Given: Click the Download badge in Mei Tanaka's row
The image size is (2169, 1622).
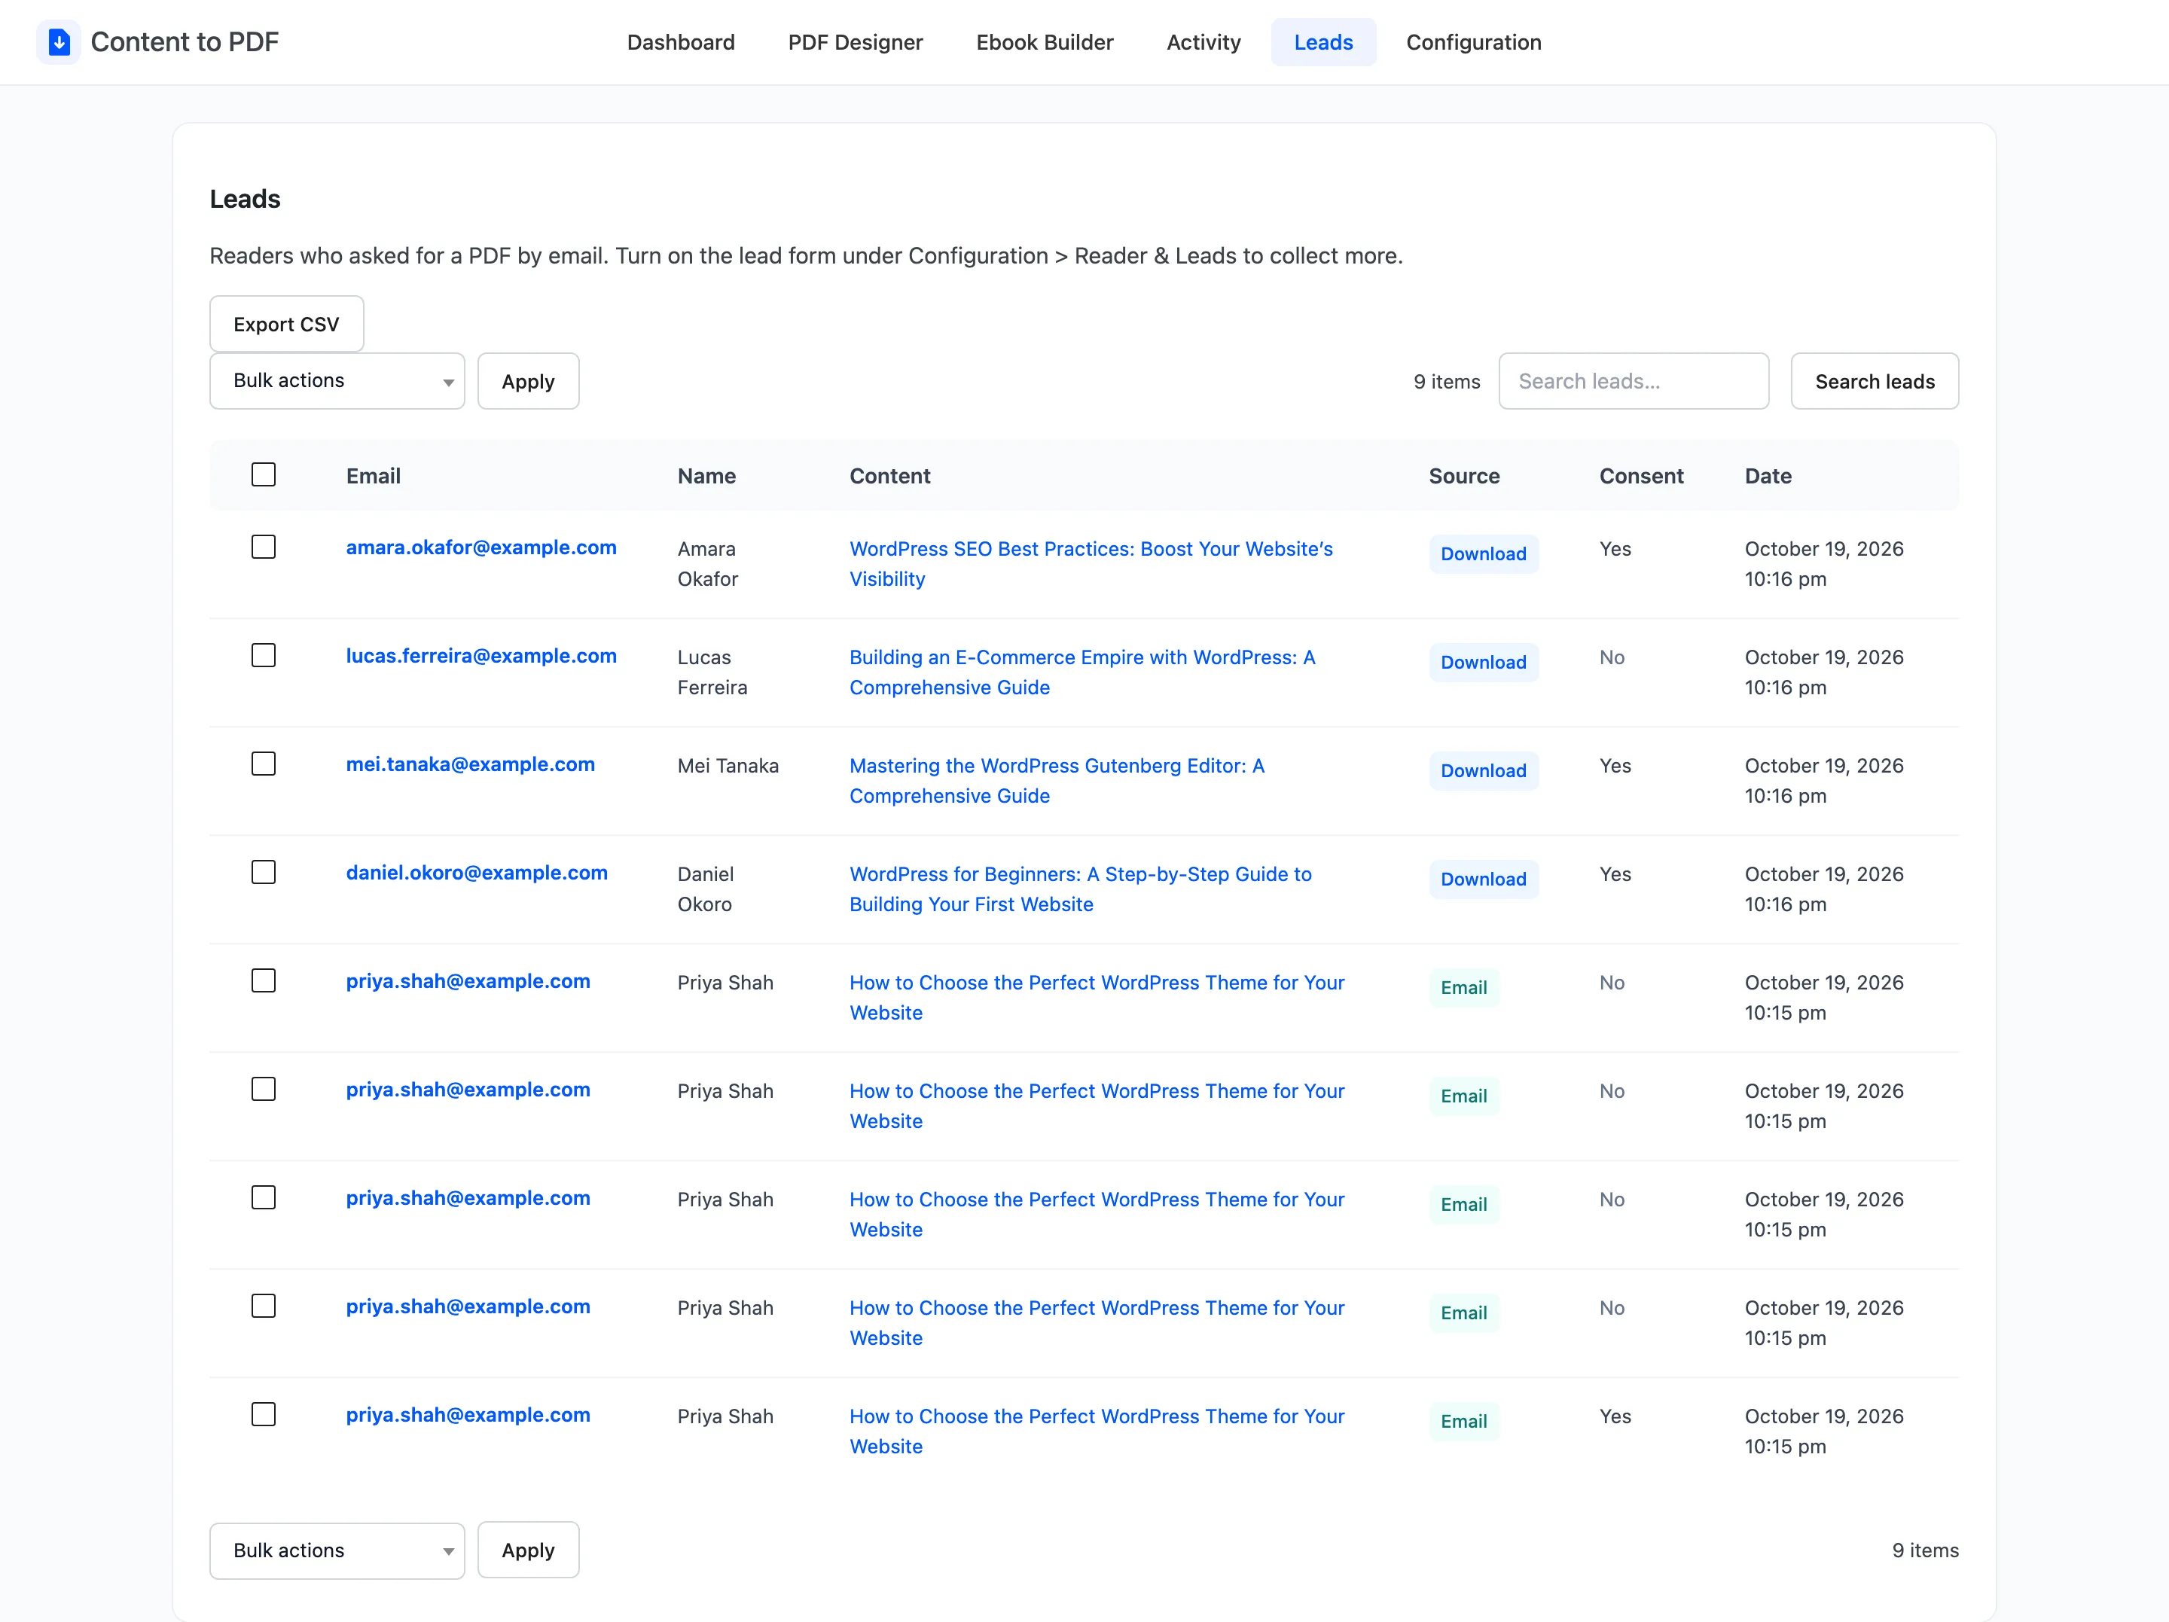Looking at the screenshot, I should click(1483, 770).
